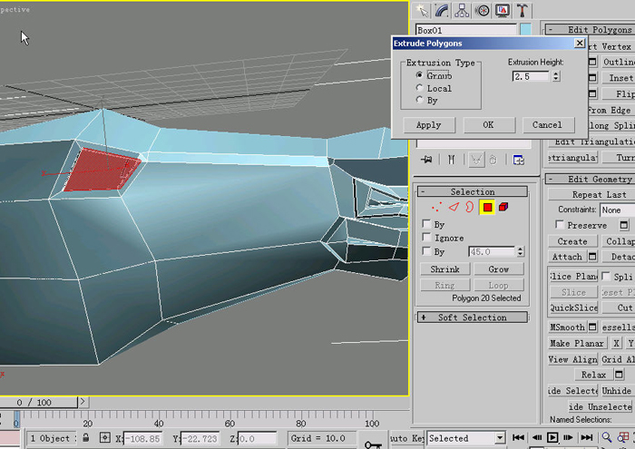
Task: Open Attach List box icon
Action: pyautogui.click(x=592, y=257)
